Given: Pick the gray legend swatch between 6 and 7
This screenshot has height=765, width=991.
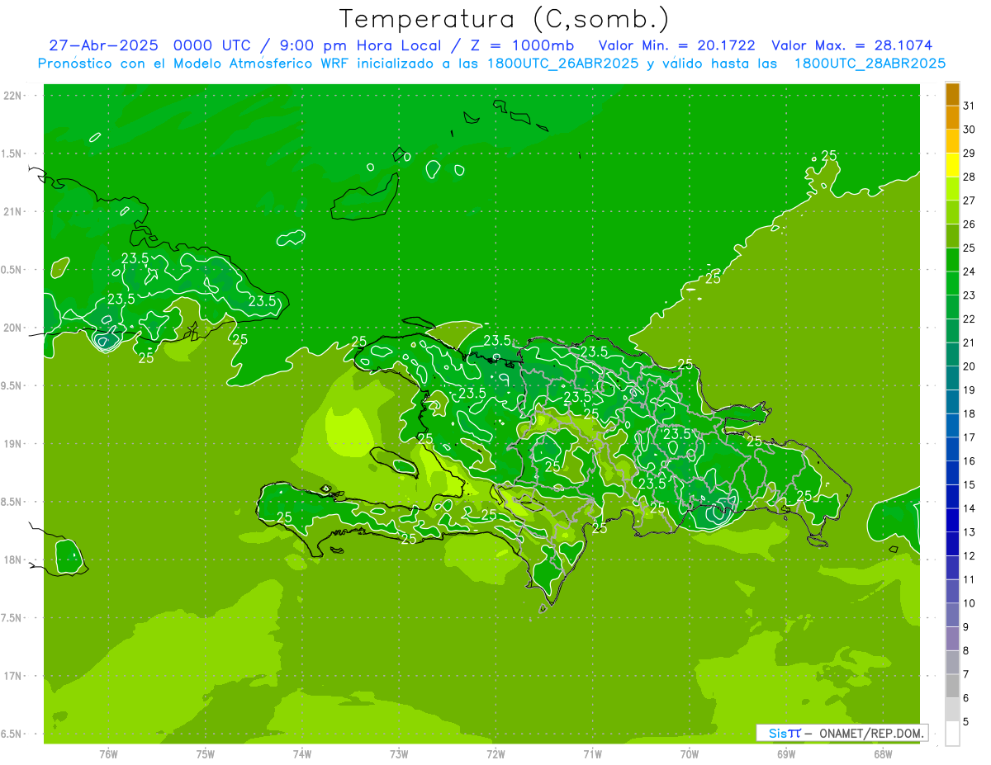Looking at the screenshot, I should coord(953,686).
